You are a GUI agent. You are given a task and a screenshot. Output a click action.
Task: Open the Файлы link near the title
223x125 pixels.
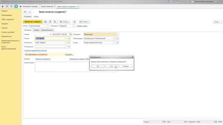point(36,17)
